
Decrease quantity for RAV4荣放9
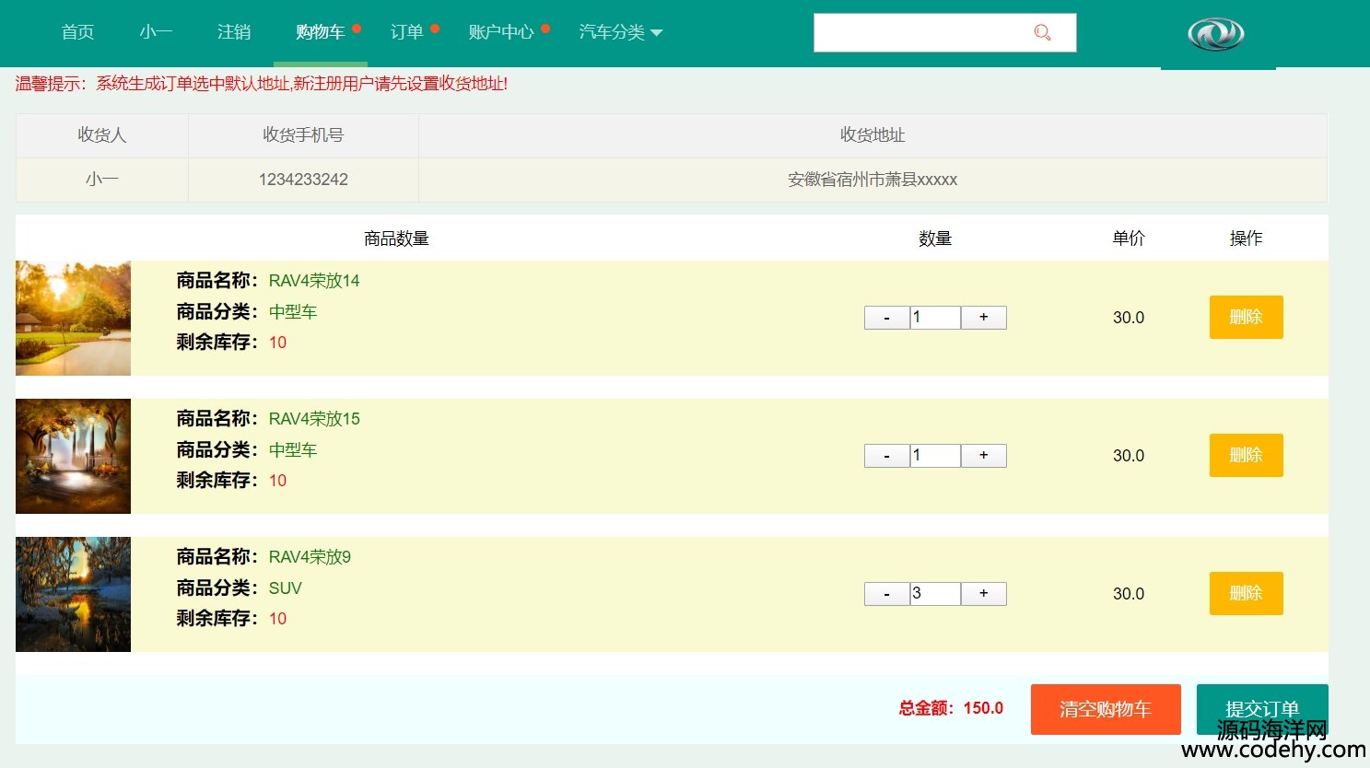pyautogui.click(x=886, y=594)
